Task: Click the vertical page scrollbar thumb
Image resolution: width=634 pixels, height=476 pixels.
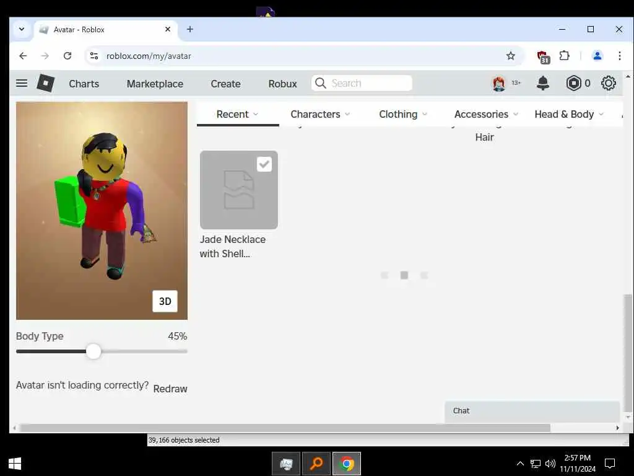Action: click(x=628, y=352)
